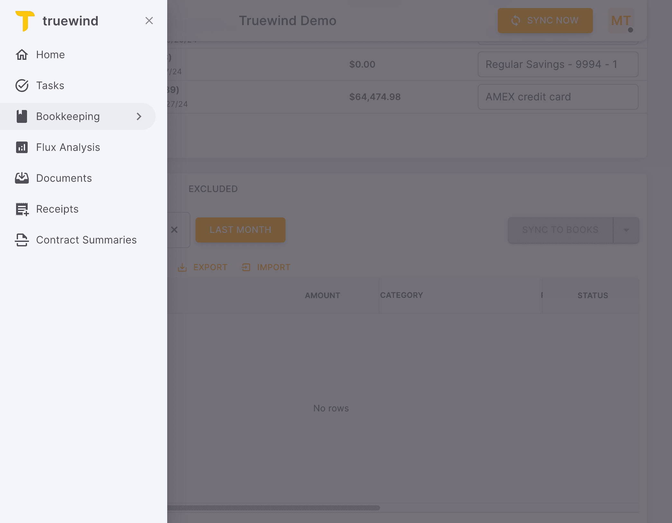Click the Truewind logo
Image resolution: width=672 pixels, height=523 pixels.
pyautogui.click(x=26, y=21)
